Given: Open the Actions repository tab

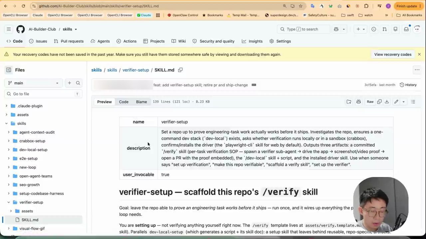Looking at the screenshot, I should click(126, 41).
